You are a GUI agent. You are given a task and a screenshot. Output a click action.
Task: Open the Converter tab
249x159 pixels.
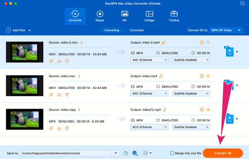pos(75,16)
